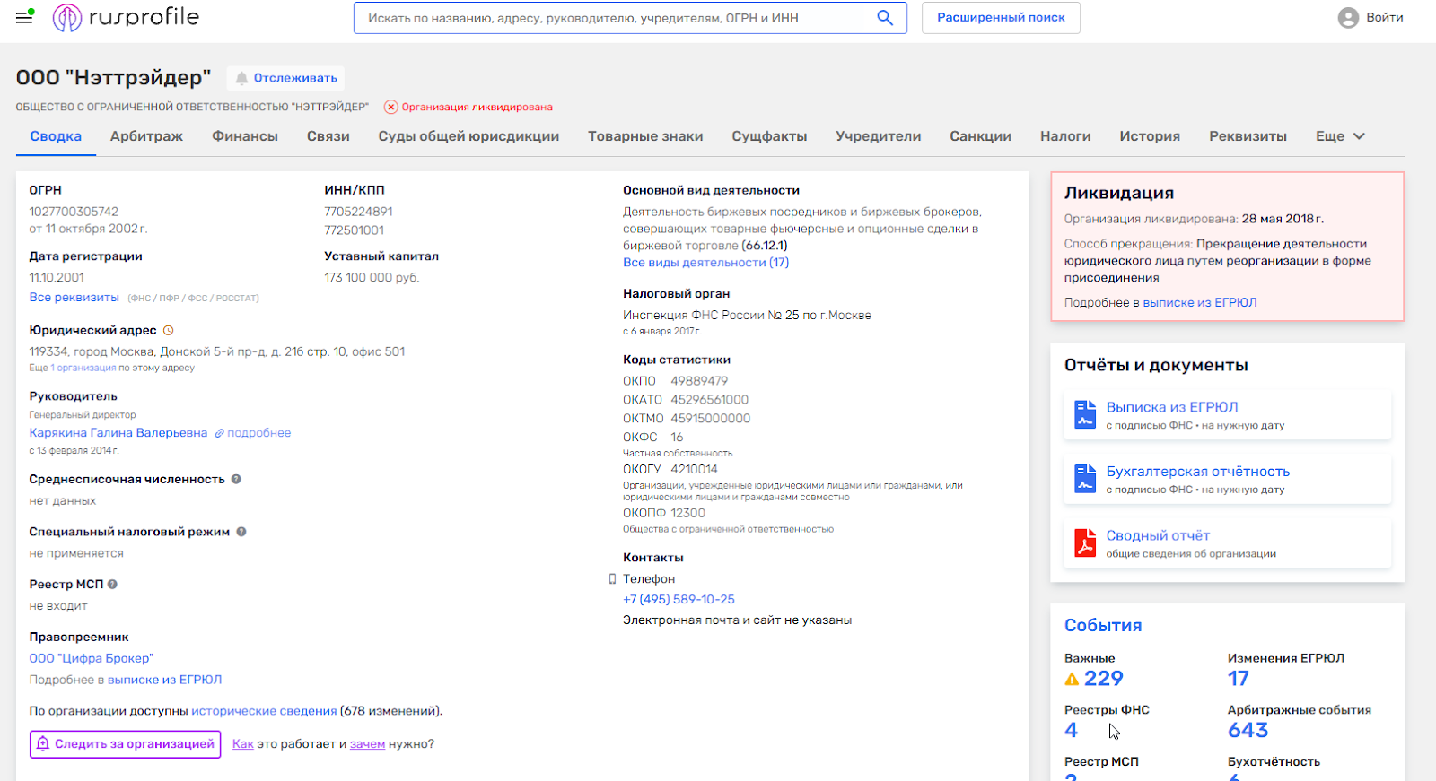Click the OGRN number 1027700305742

pyautogui.click(x=74, y=212)
